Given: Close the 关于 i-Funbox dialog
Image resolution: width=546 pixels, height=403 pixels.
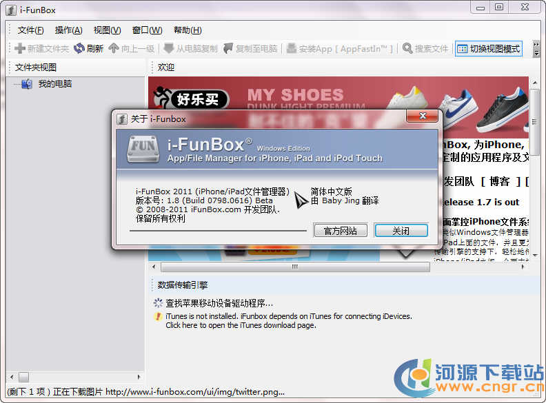Looking at the screenshot, I should (422, 116).
